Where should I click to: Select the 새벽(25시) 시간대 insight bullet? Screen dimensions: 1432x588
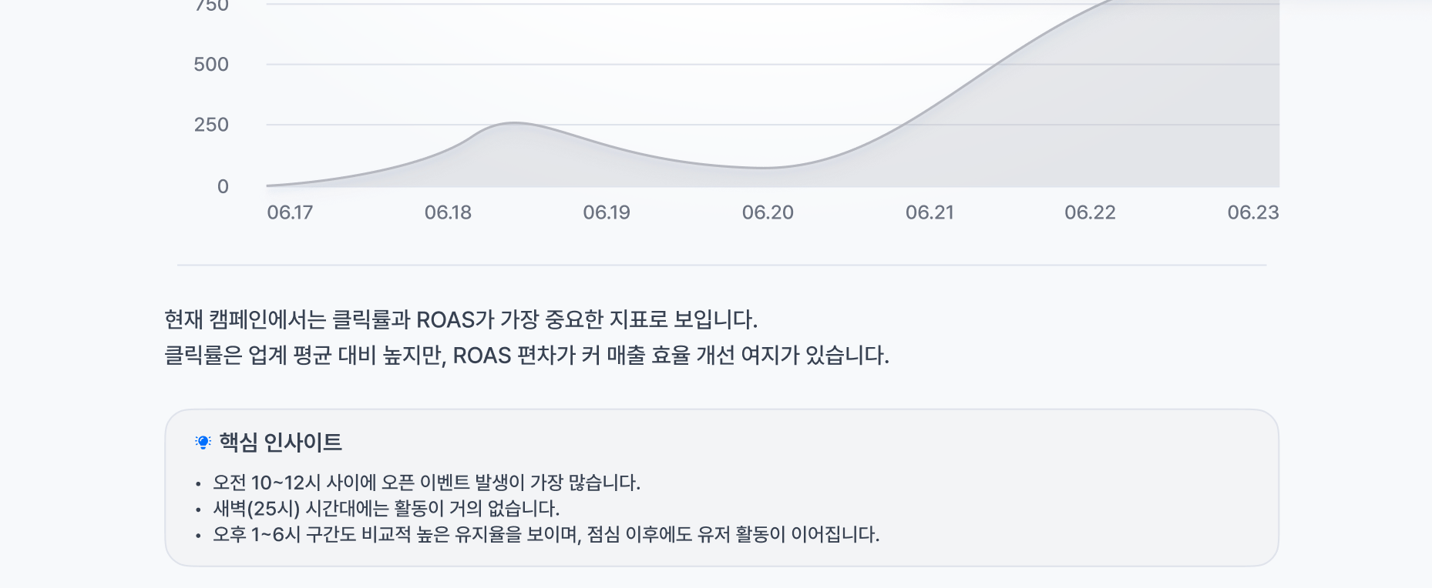pos(386,509)
